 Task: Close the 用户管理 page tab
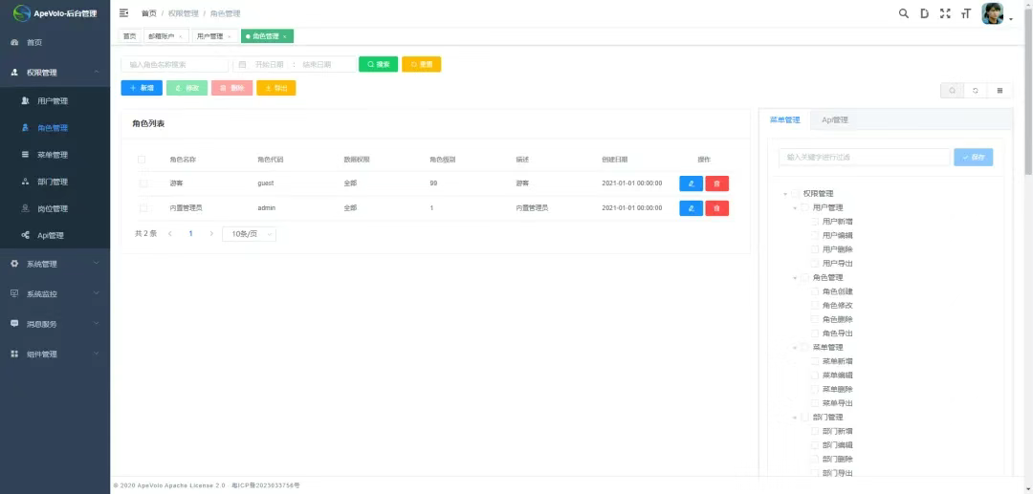[x=230, y=37]
